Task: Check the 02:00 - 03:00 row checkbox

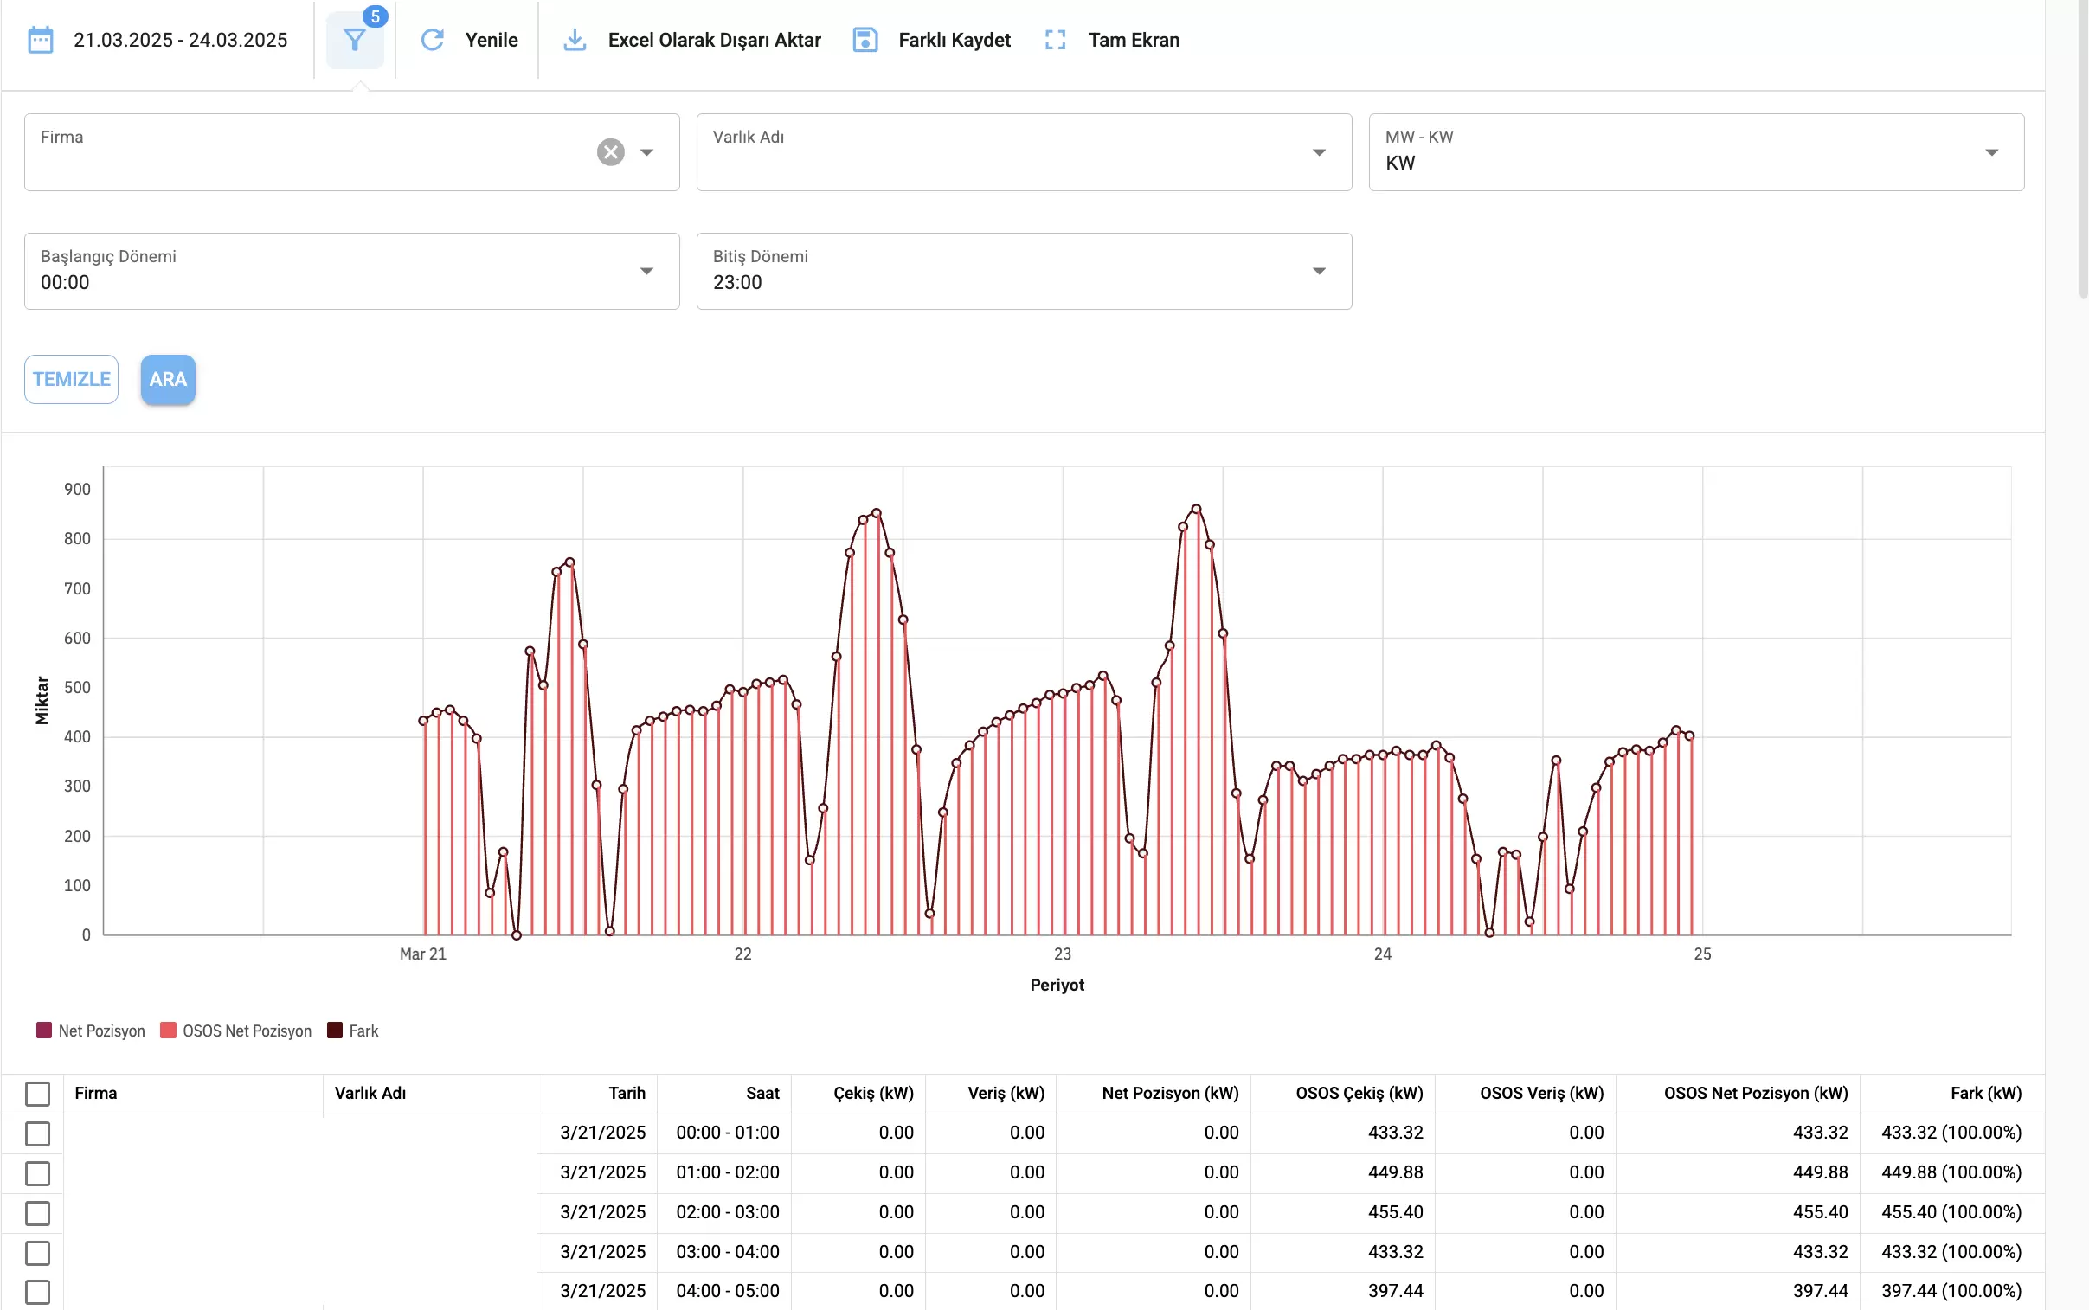Action: click(37, 1213)
